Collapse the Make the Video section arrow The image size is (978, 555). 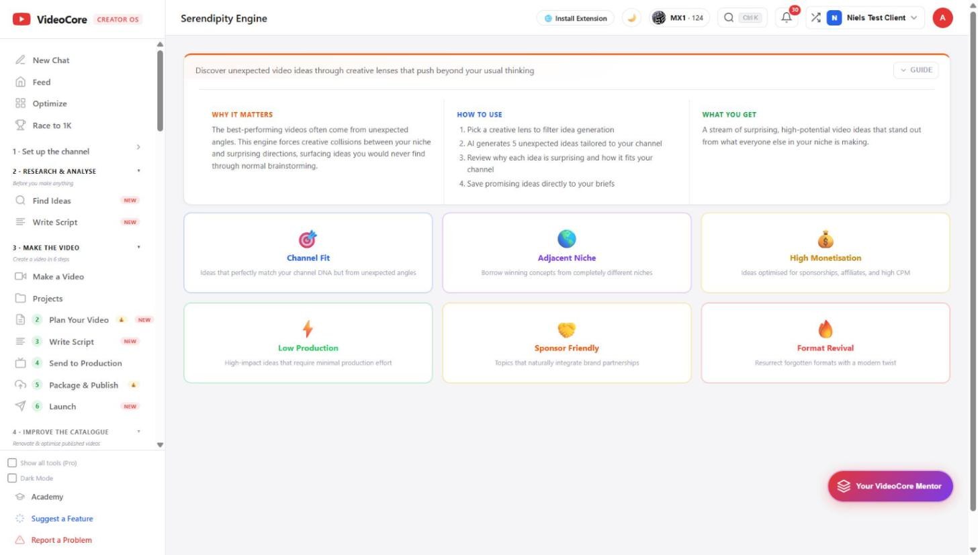(139, 247)
